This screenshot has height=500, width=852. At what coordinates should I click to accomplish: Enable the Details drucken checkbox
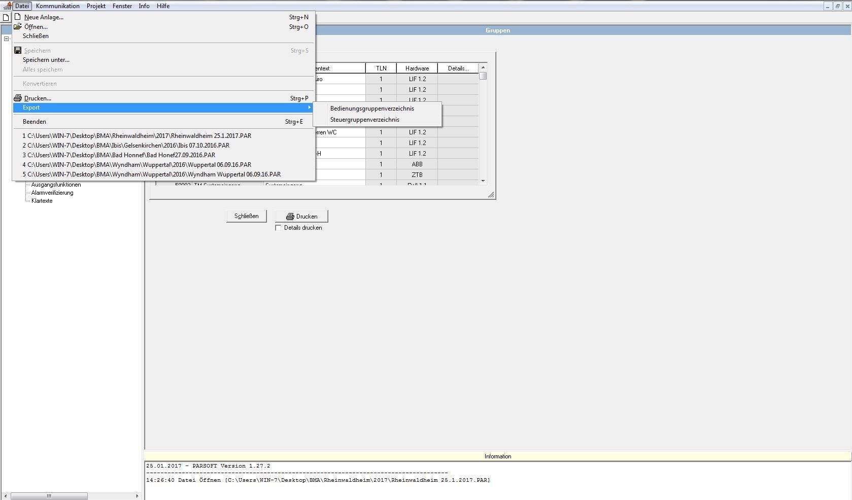pyautogui.click(x=278, y=228)
